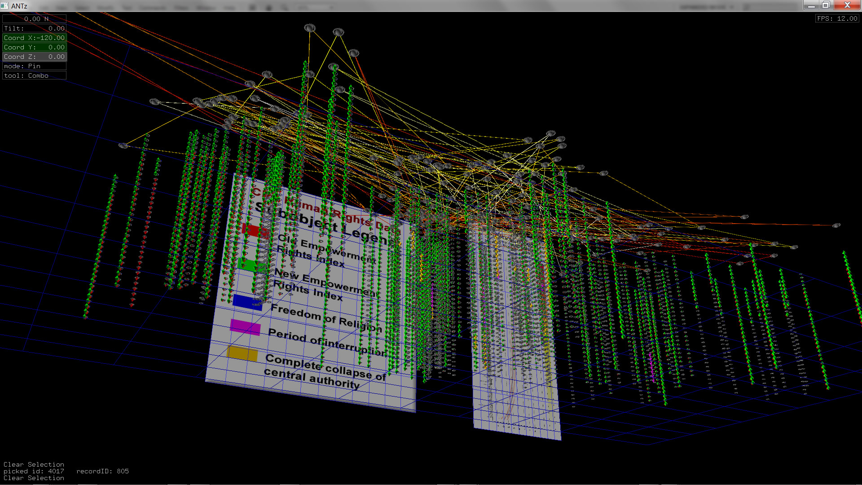Click the magenta Period of interruption swatch
Image resolution: width=862 pixels, height=485 pixels.
coord(245,327)
